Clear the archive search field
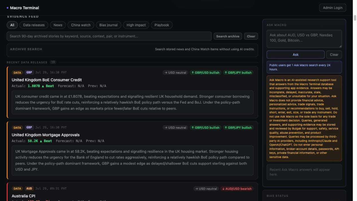Image resolution: width=357 pixels, height=201 pixels. click(251, 36)
